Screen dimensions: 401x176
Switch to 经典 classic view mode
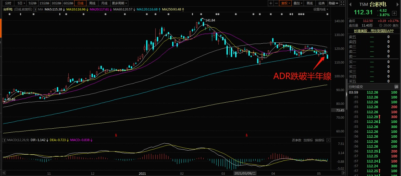tap(321, 3)
